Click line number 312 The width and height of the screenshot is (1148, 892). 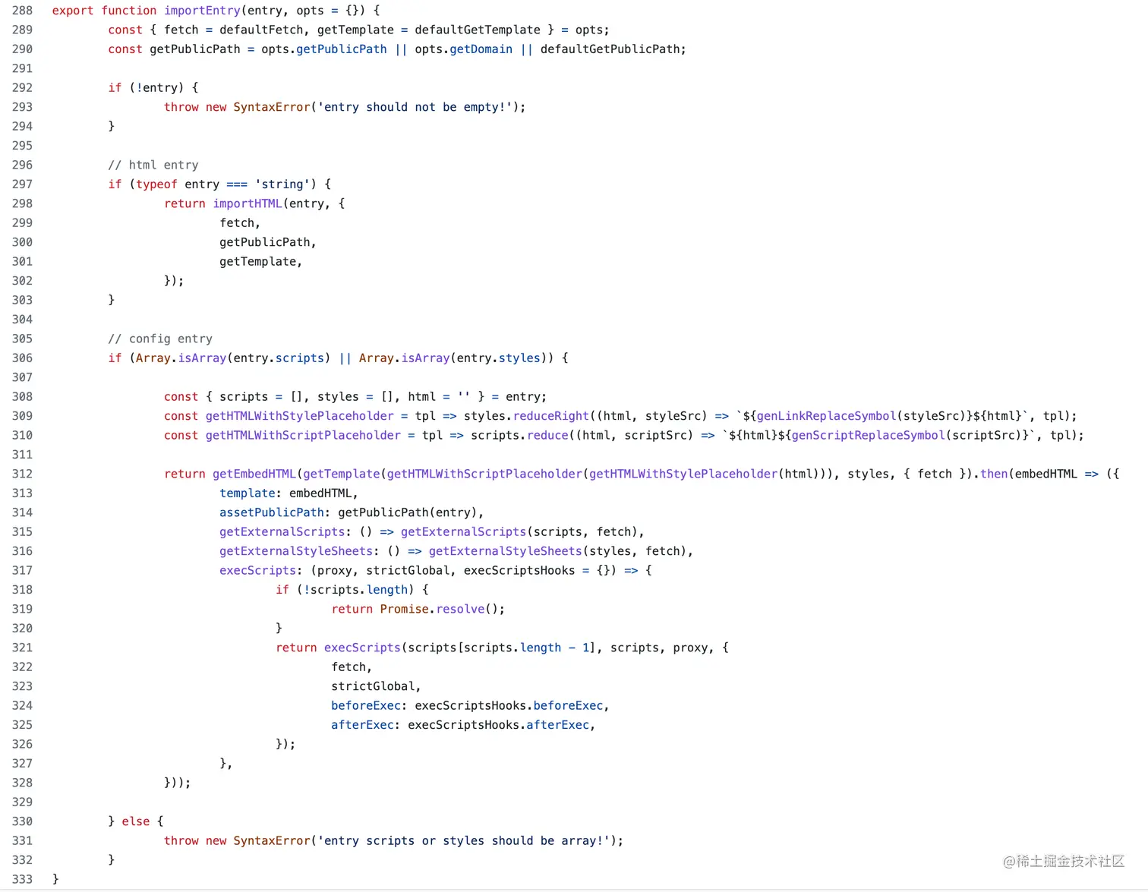(x=22, y=474)
